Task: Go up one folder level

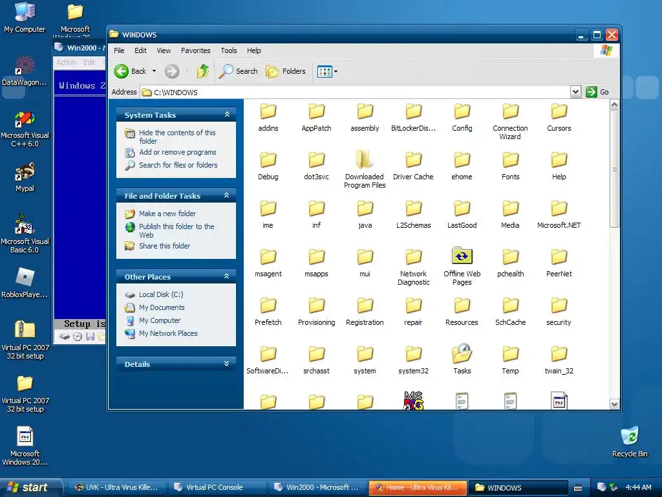Action: click(203, 71)
